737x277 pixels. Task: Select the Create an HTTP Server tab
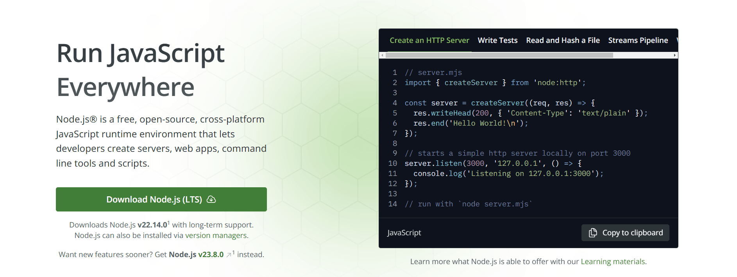click(429, 40)
